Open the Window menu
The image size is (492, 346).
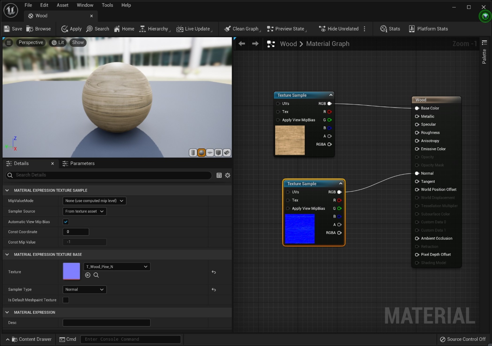click(x=85, y=5)
